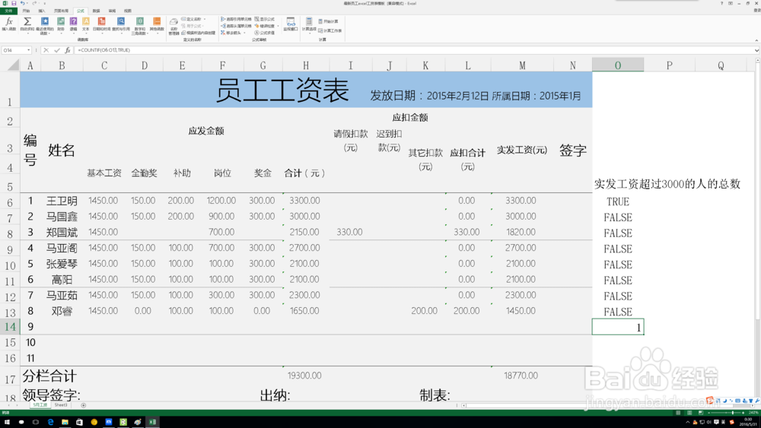The width and height of the screenshot is (761, 428).
Task: Select column O header
Action: click(618, 65)
